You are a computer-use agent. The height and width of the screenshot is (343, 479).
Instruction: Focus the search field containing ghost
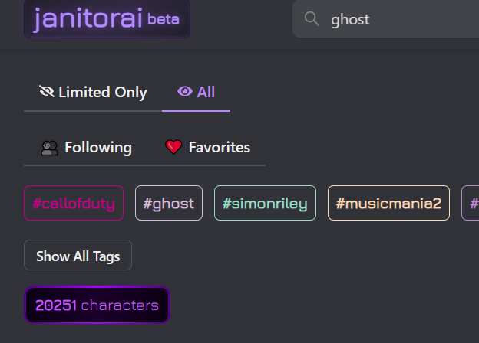coord(399,19)
